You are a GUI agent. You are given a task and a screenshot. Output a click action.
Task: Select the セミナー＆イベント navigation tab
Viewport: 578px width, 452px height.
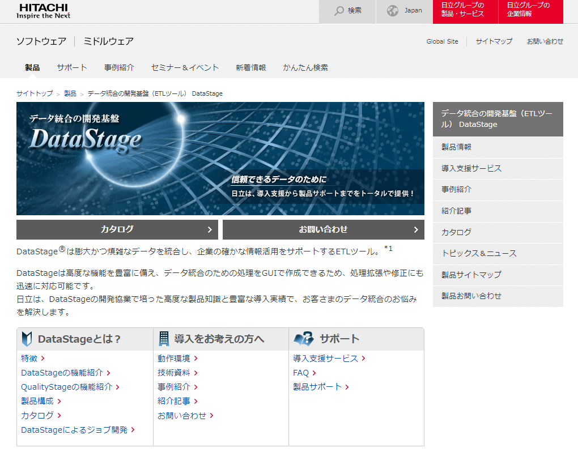click(185, 68)
